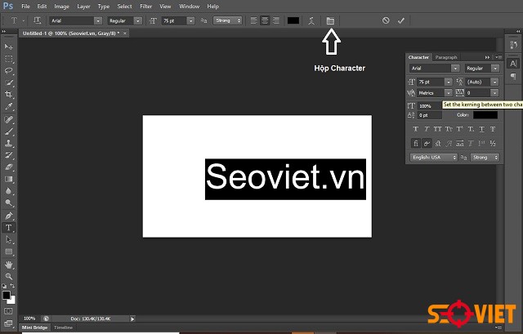523x334 pixels.
Task: Open Arial font dropdown in Character panel
Action: click(455, 68)
